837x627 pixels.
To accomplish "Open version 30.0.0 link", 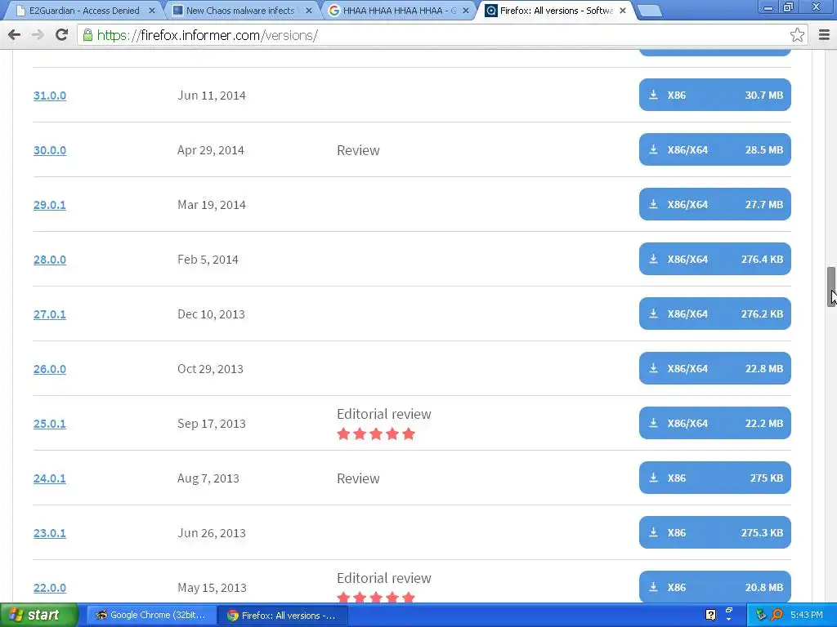I will click(50, 150).
